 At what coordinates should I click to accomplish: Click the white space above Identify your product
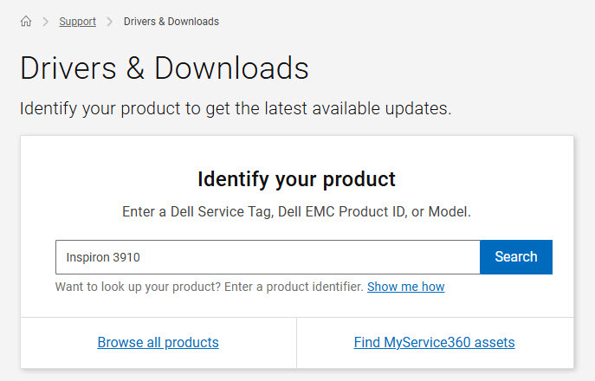click(x=296, y=150)
